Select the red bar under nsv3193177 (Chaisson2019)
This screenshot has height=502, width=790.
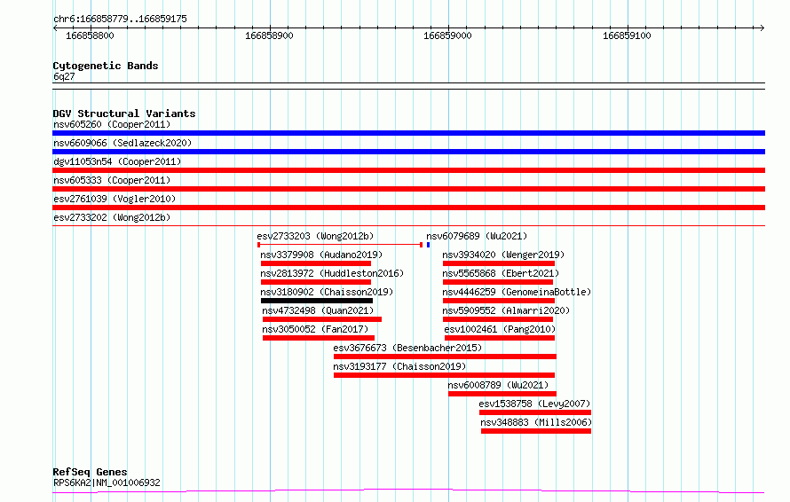point(445,375)
